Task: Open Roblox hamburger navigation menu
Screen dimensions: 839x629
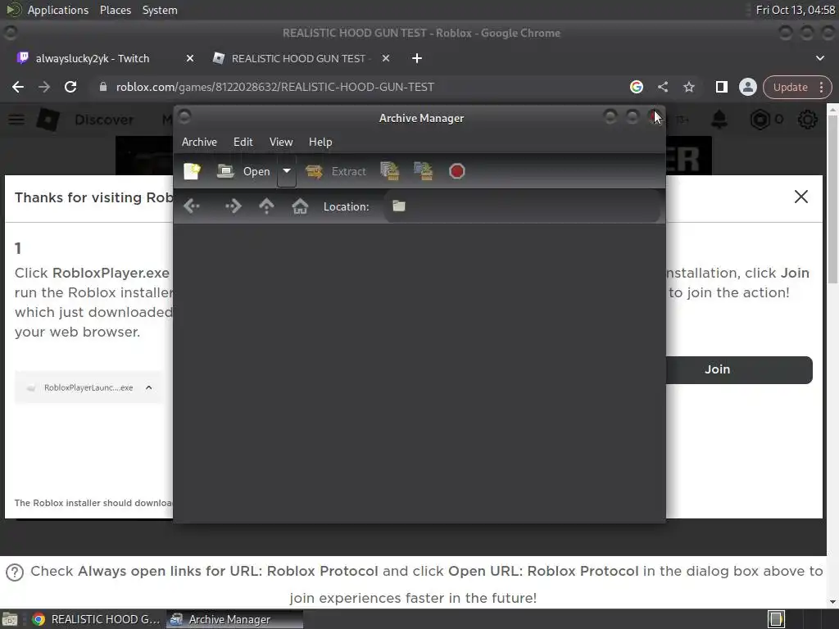Action: point(16,120)
